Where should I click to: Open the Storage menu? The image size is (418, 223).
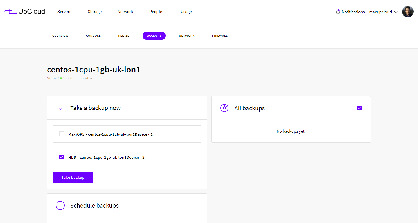(x=95, y=12)
